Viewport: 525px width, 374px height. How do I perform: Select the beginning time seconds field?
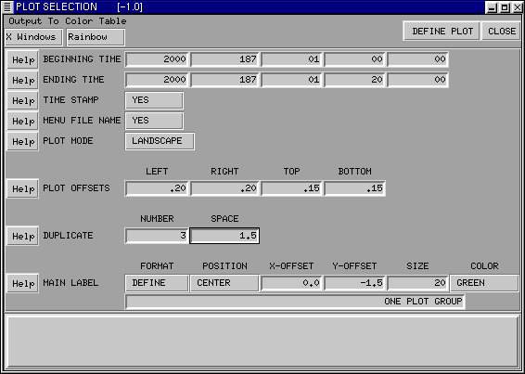(x=417, y=59)
